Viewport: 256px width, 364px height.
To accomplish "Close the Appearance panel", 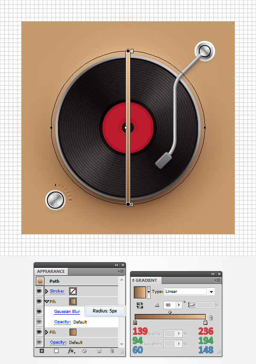I will pyautogui.click(x=123, y=265).
